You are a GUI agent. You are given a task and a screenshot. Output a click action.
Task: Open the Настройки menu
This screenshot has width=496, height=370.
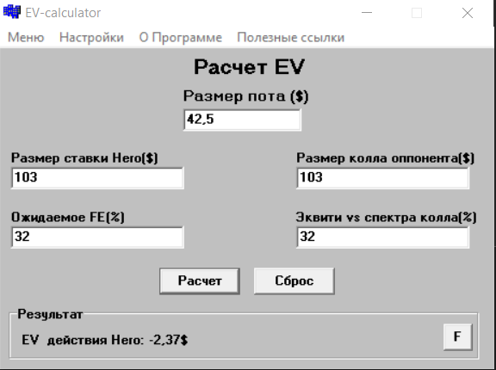[x=91, y=38]
